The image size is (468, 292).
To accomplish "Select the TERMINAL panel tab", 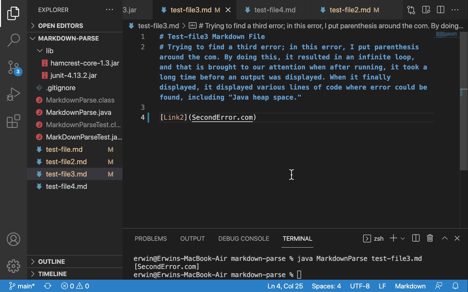I will coord(297,238).
